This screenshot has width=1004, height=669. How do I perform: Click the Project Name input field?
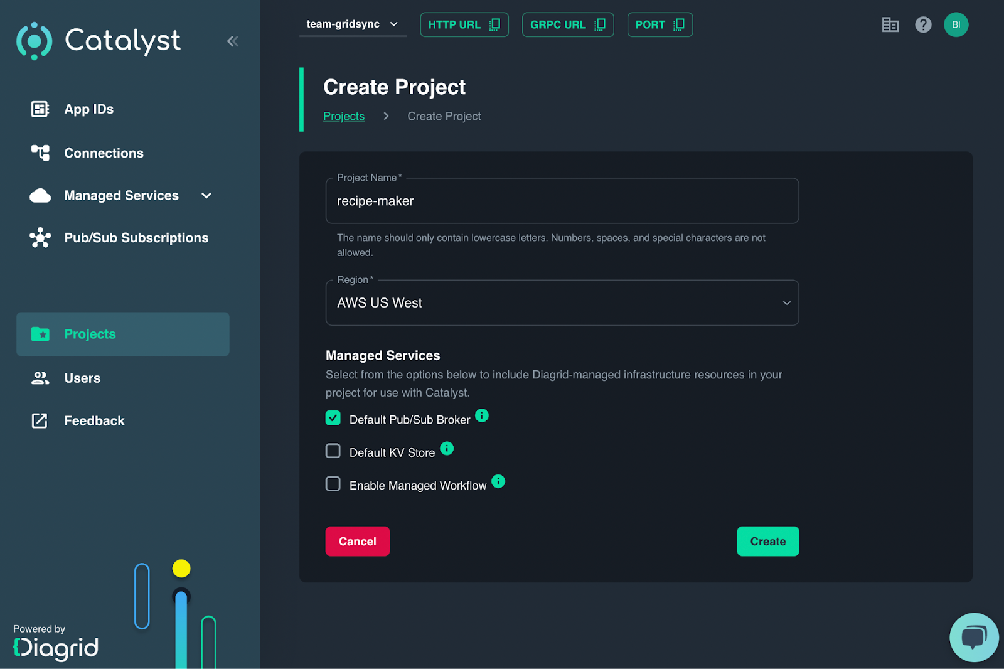[x=562, y=201]
